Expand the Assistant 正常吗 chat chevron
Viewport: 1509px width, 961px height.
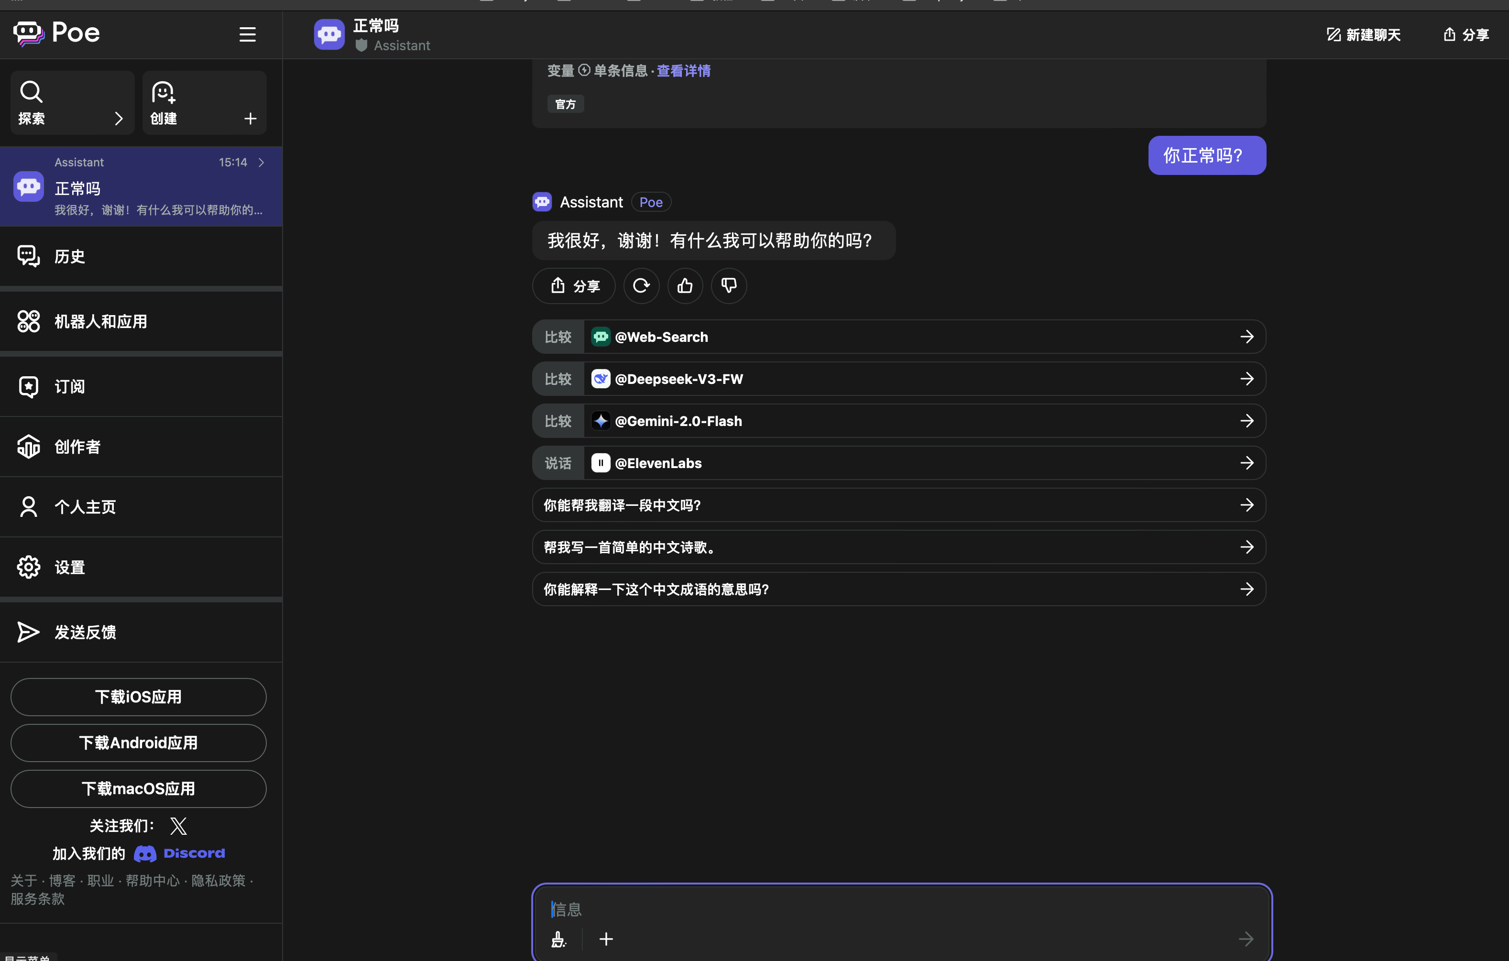tap(262, 162)
